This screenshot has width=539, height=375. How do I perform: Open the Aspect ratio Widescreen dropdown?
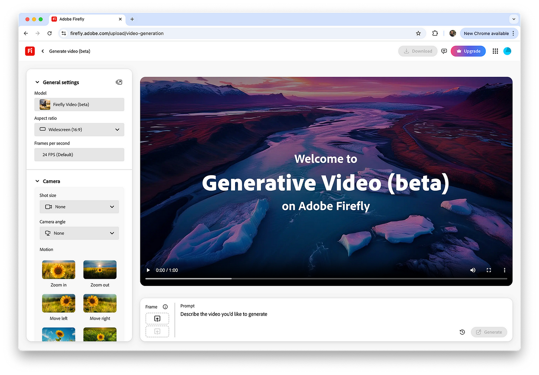coord(79,130)
